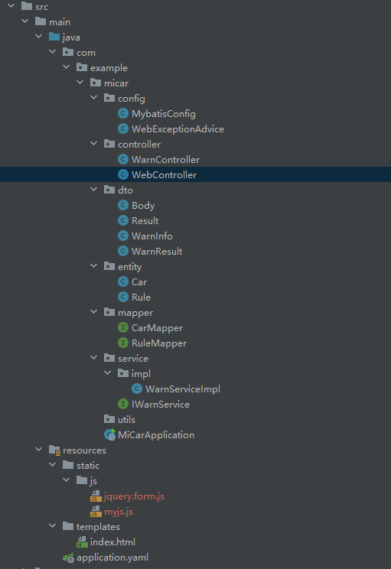Collapse the config package
The height and width of the screenshot is (569, 391).
[93, 98]
